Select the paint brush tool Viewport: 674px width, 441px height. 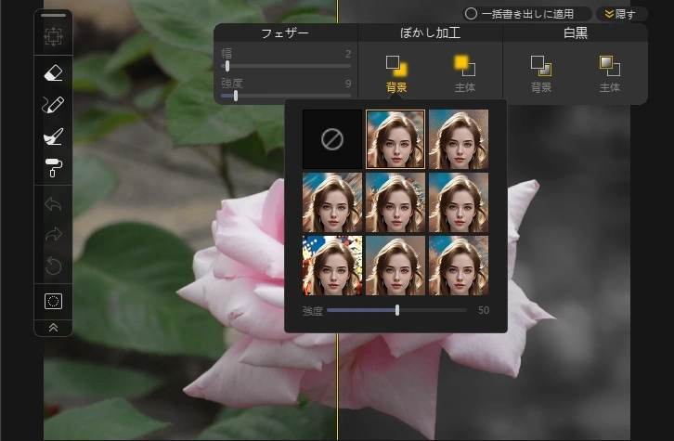tap(53, 136)
